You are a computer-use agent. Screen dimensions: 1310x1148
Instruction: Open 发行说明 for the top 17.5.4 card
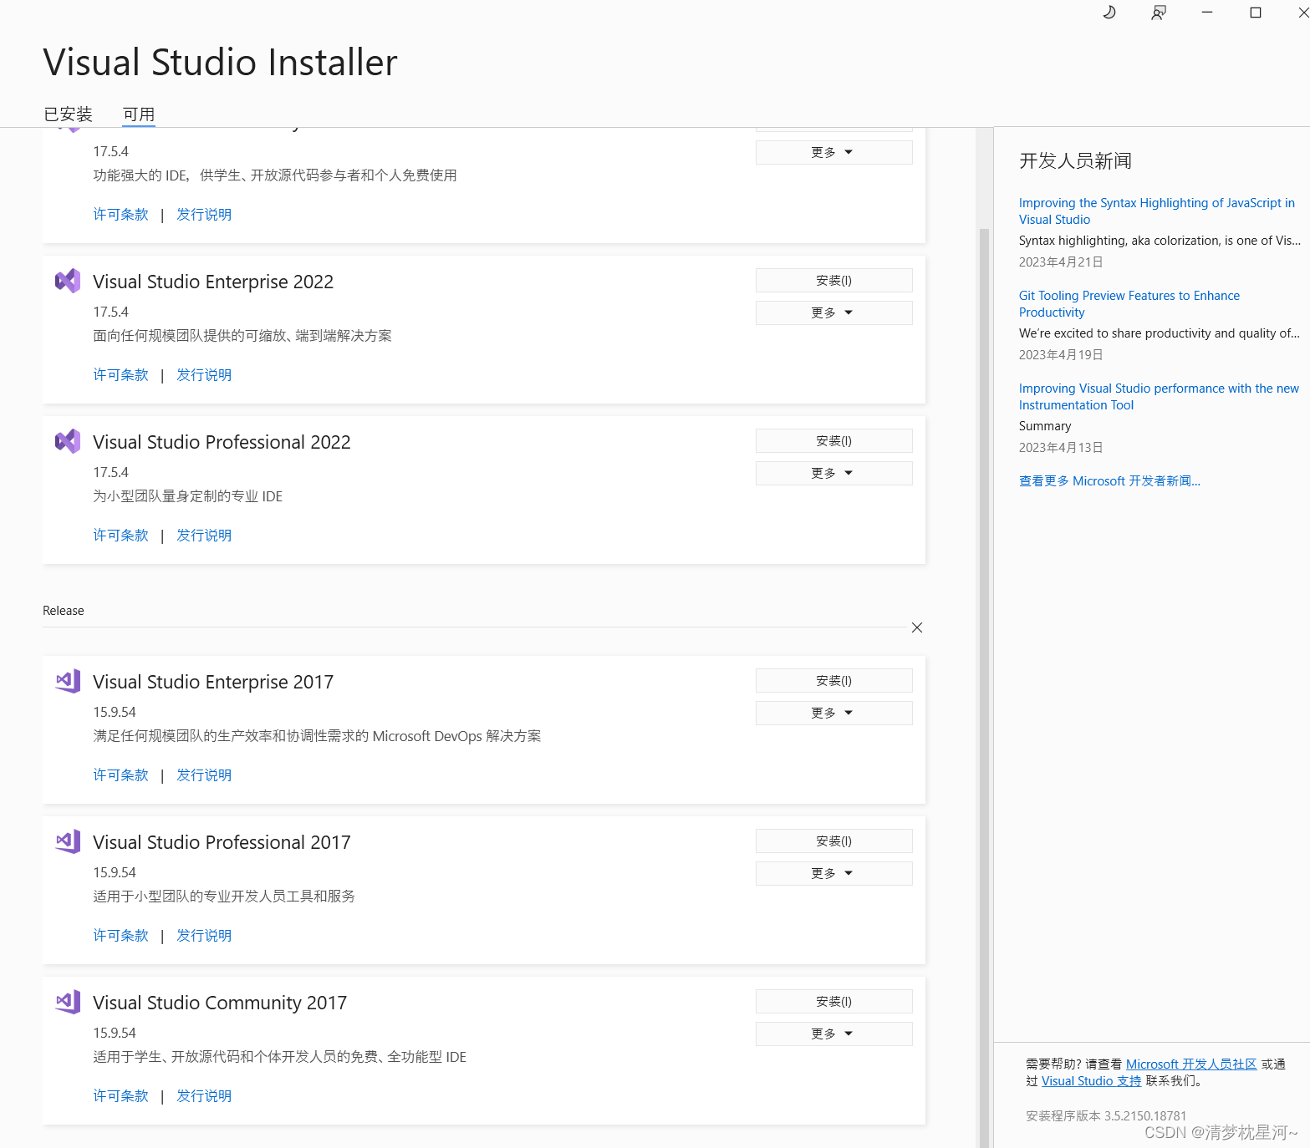204,215
